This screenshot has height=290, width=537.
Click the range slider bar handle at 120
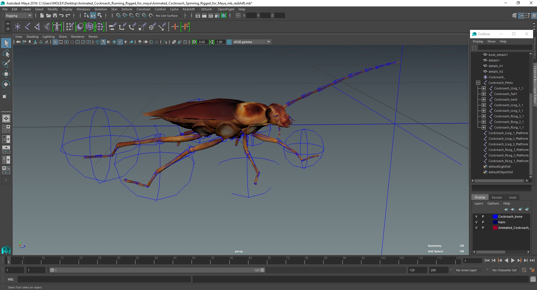click(262, 270)
